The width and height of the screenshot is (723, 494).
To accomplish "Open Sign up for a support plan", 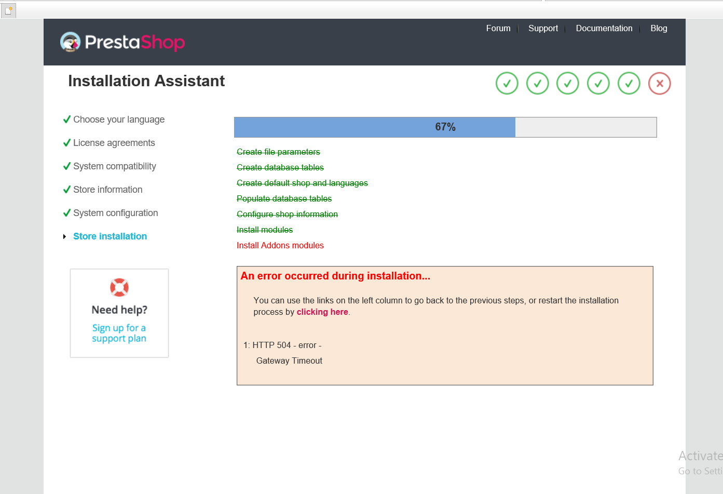I will tap(119, 333).
